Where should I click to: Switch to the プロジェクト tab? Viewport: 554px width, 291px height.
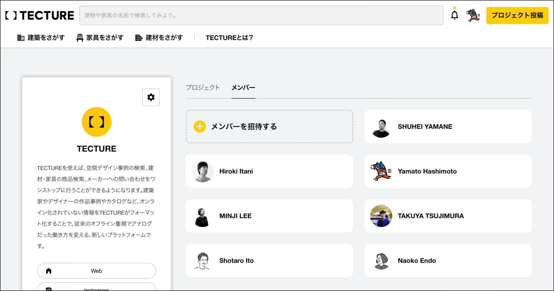click(203, 87)
